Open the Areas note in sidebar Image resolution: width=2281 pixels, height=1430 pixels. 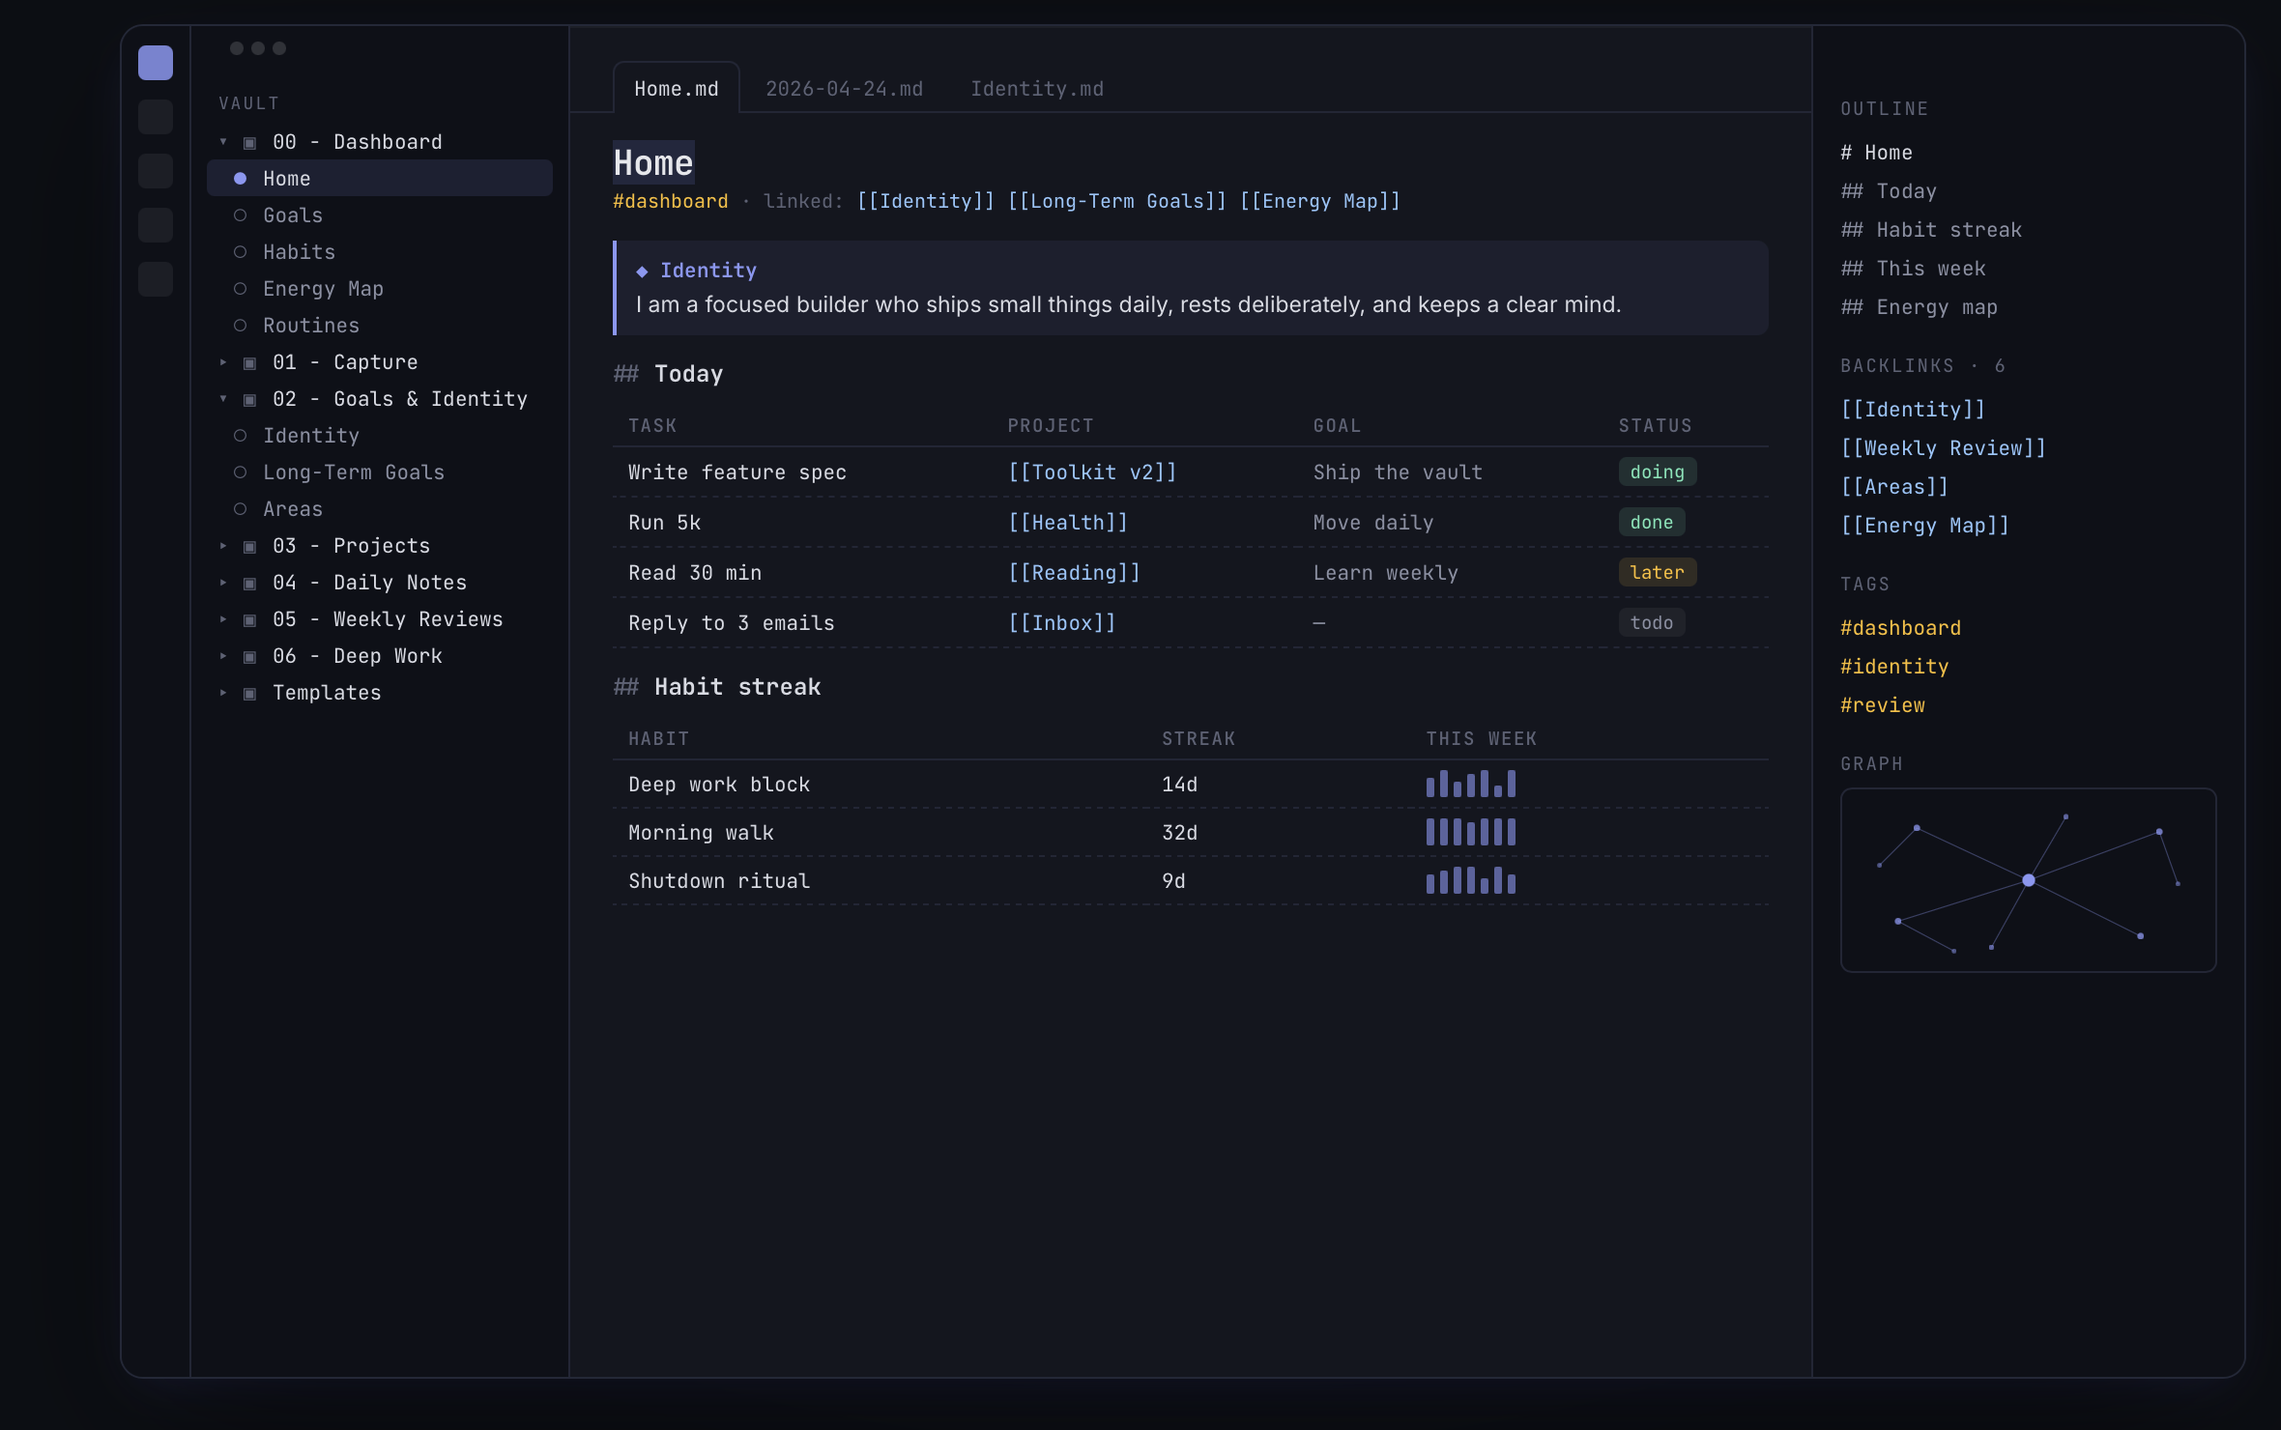tap(380, 509)
